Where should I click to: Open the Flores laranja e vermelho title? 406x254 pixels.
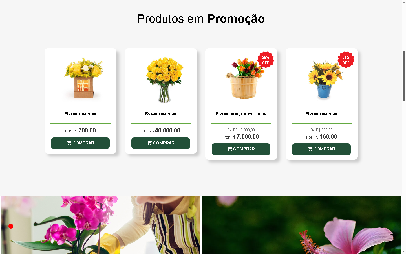tap(241, 113)
